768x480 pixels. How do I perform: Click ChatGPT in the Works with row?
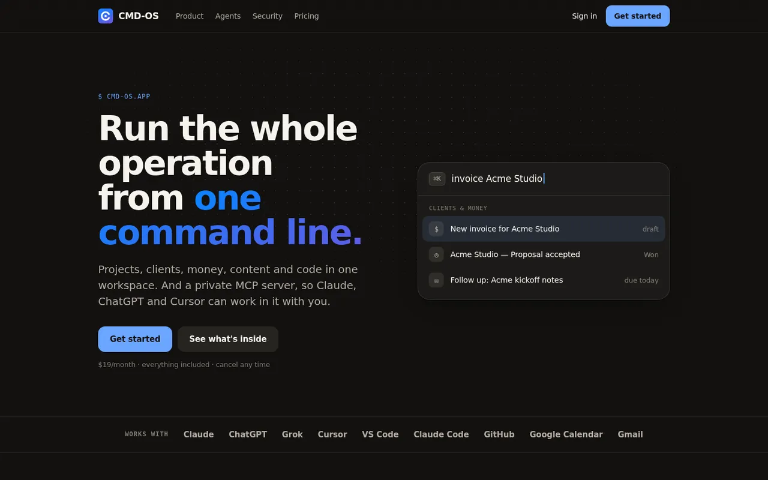pos(248,434)
